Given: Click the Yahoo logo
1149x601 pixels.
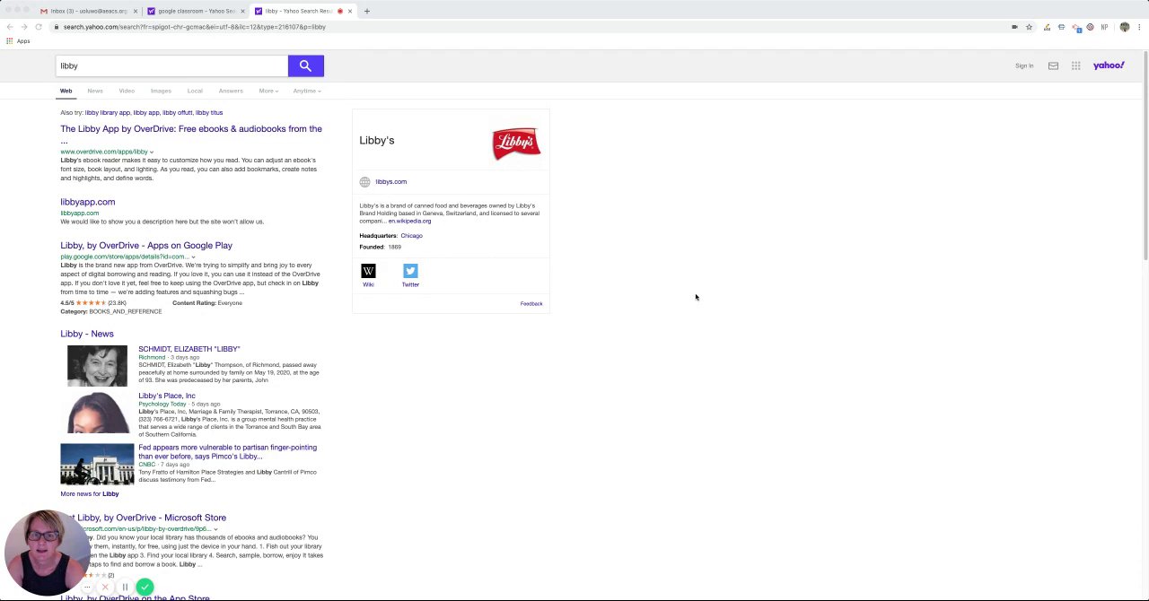Looking at the screenshot, I should [x=1109, y=65].
